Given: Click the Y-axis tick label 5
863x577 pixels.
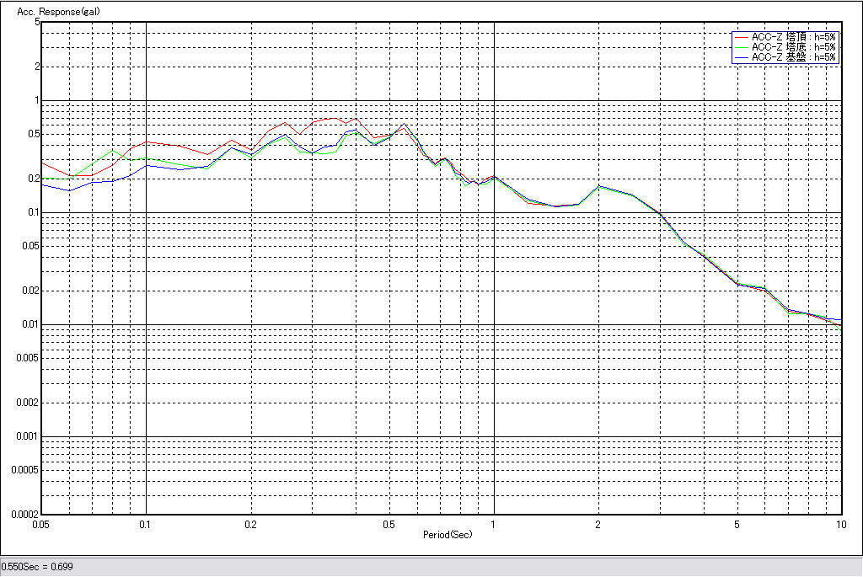Looking at the screenshot, I should coord(38,22).
